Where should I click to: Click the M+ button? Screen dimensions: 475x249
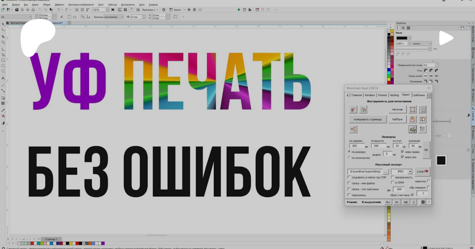pyautogui.click(x=388, y=202)
